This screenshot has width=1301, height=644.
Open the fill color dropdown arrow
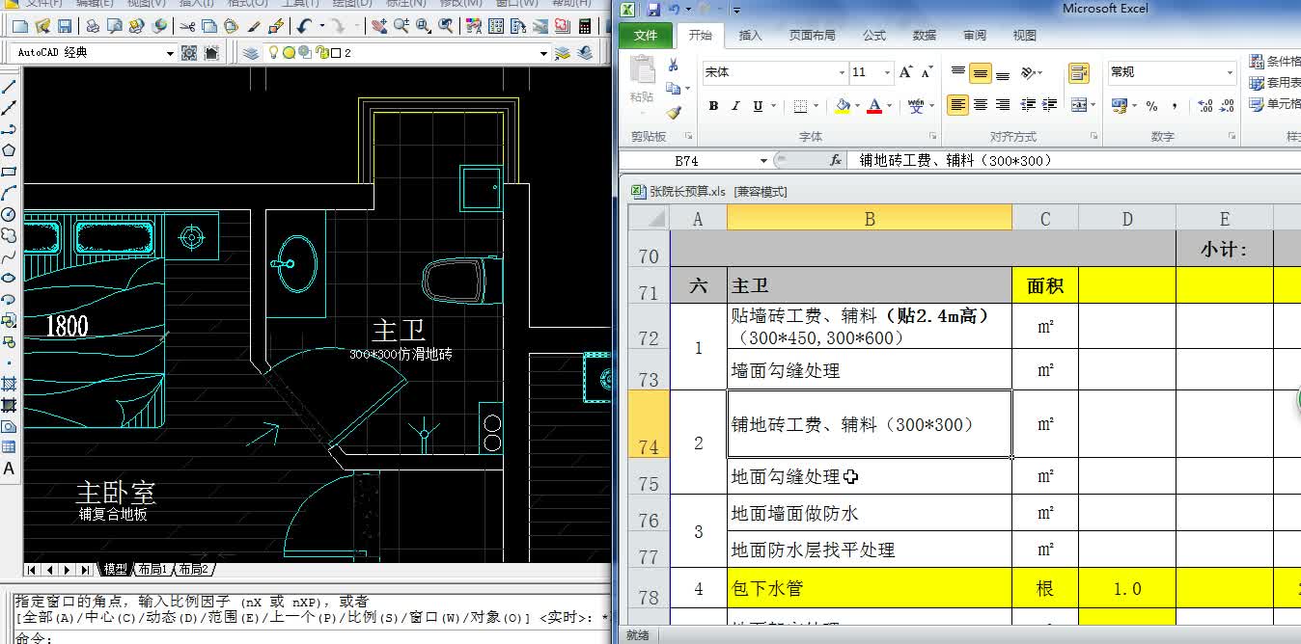pyautogui.click(x=856, y=104)
